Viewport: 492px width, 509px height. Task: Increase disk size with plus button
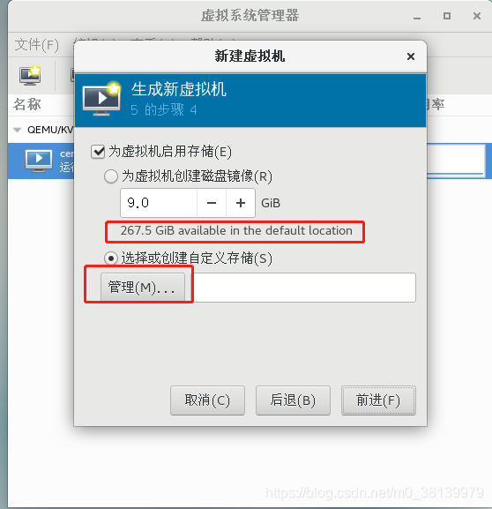coord(241,203)
